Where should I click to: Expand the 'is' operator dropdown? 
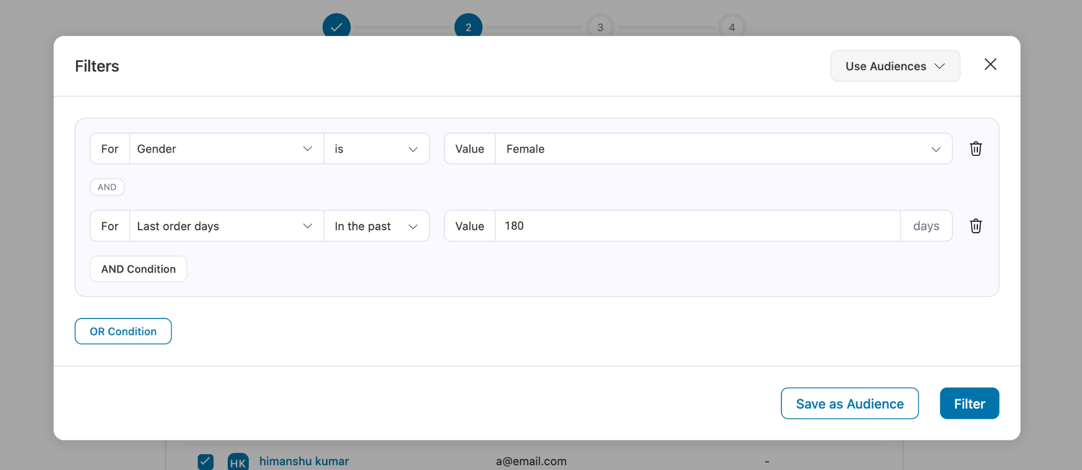click(376, 149)
